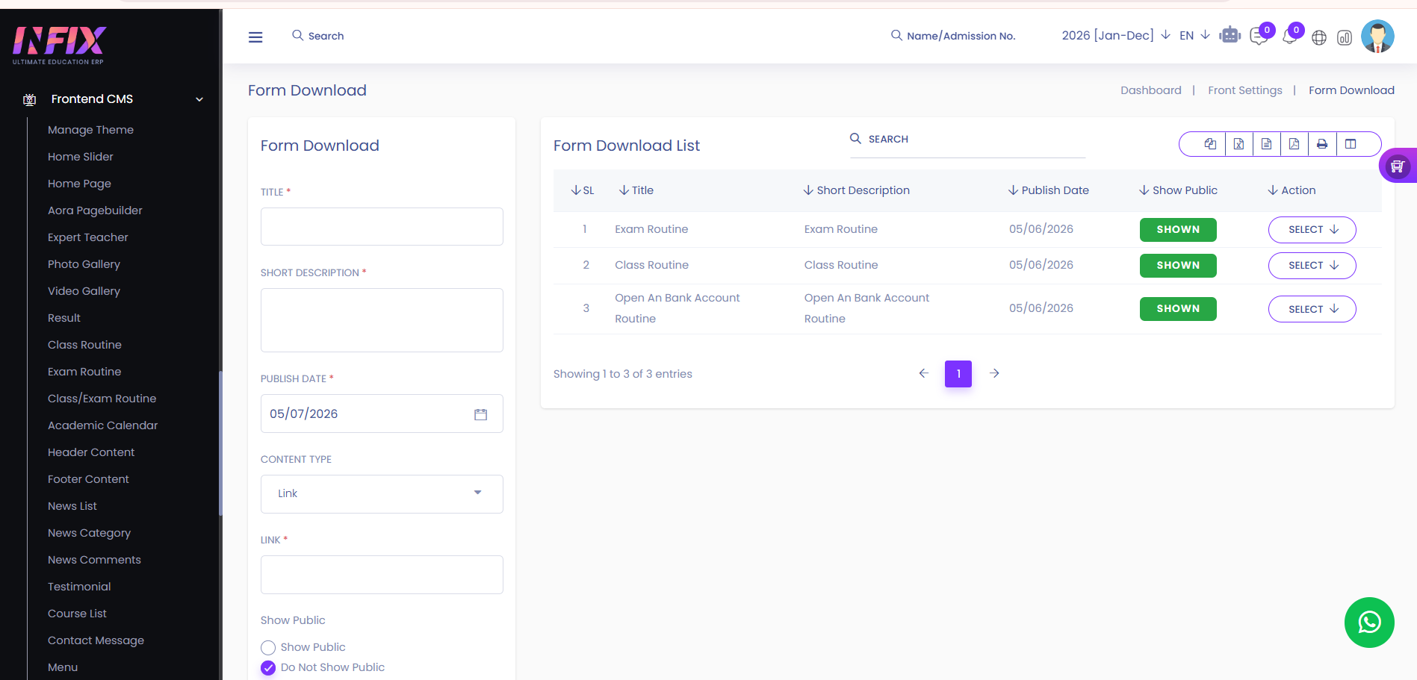Collapse the Frontend CMS menu chevron

click(199, 99)
